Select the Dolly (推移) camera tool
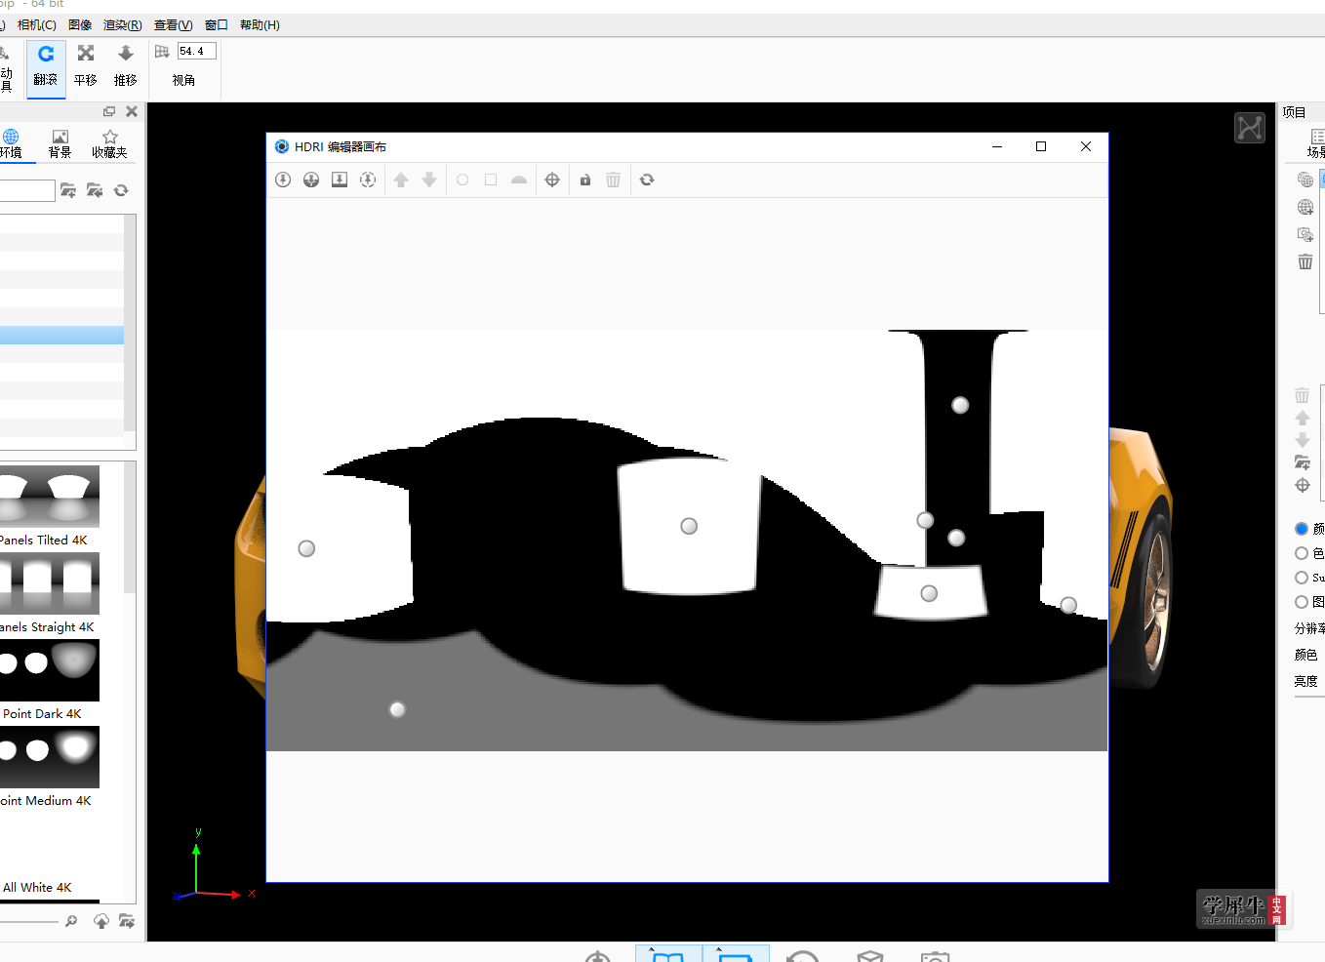The height and width of the screenshot is (962, 1325). 126,66
